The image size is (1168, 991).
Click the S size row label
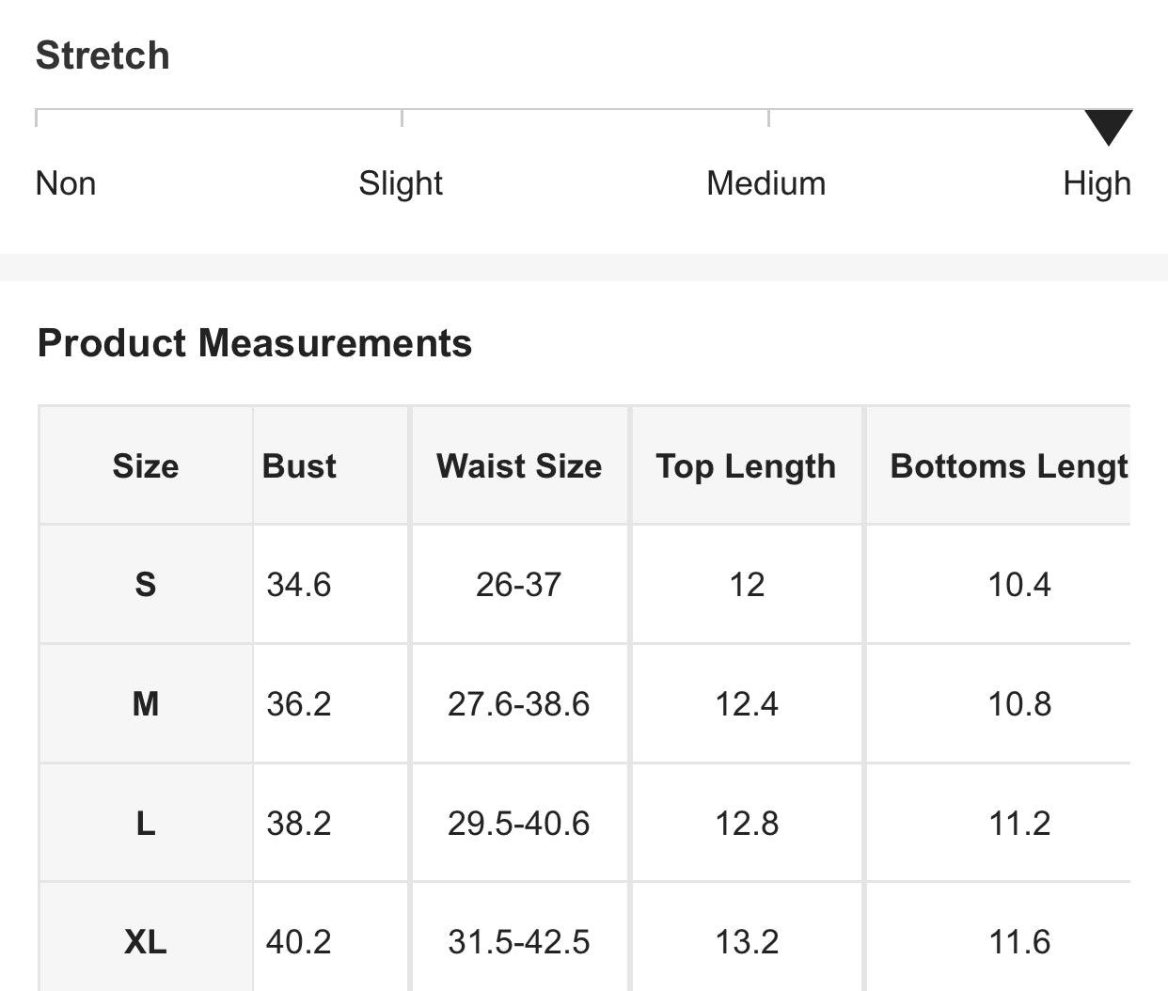point(146,585)
